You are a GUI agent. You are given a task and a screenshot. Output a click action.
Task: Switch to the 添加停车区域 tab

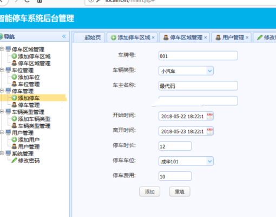click(x=132, y=37)
